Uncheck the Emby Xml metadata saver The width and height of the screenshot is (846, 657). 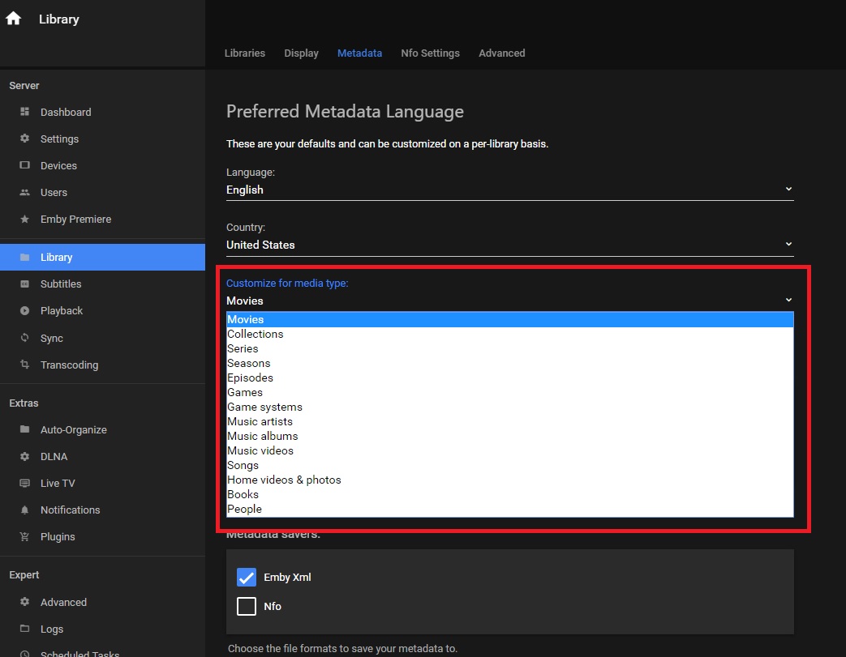point(247,577)
